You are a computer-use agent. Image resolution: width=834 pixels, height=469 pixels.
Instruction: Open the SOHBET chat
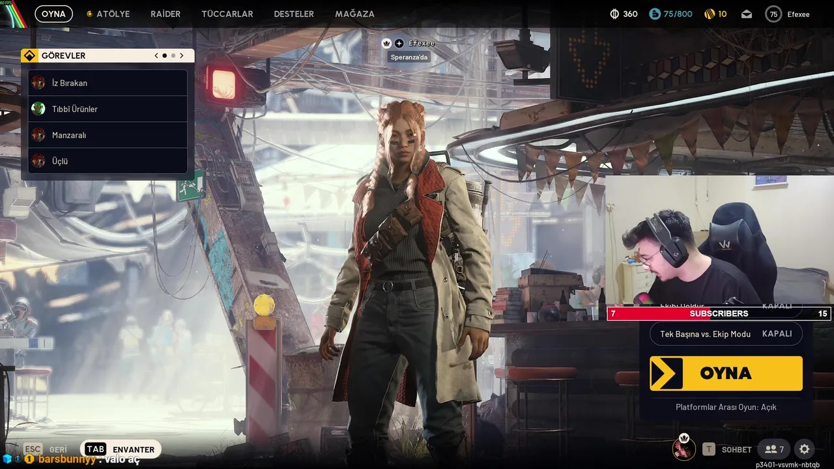tap(736, 449)
